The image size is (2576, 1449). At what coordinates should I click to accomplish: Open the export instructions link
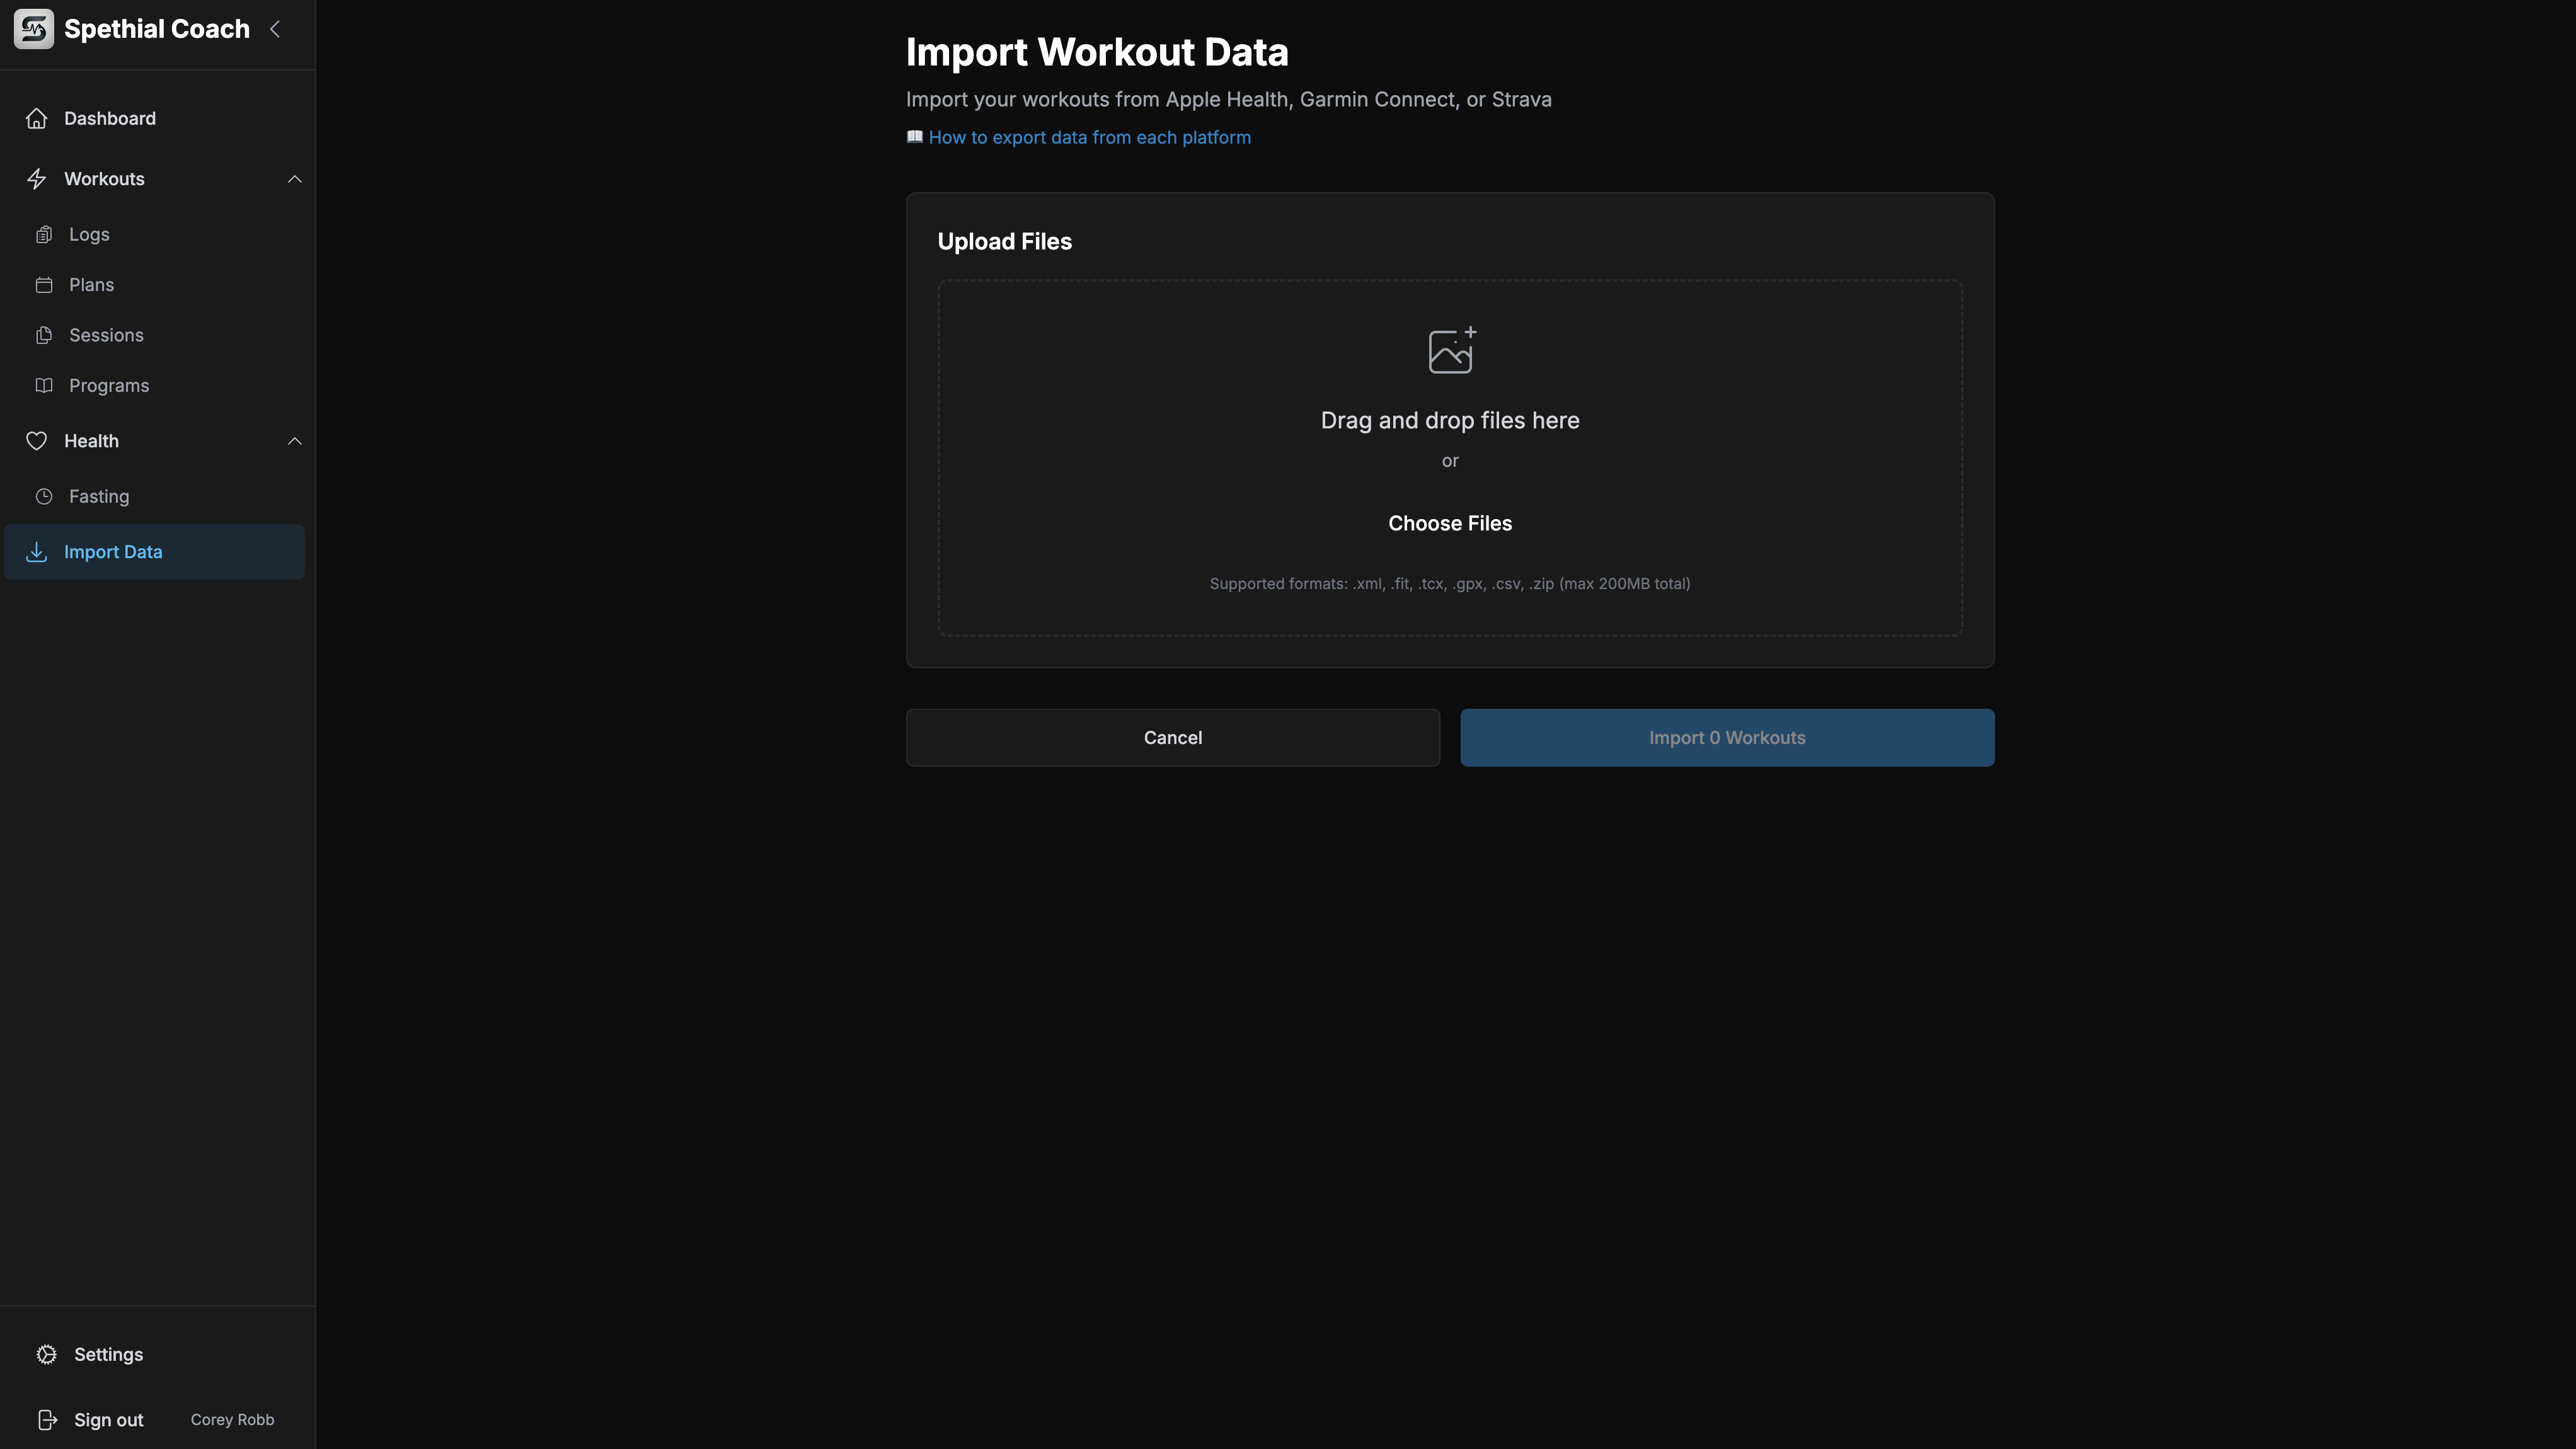coord(1089,137)
